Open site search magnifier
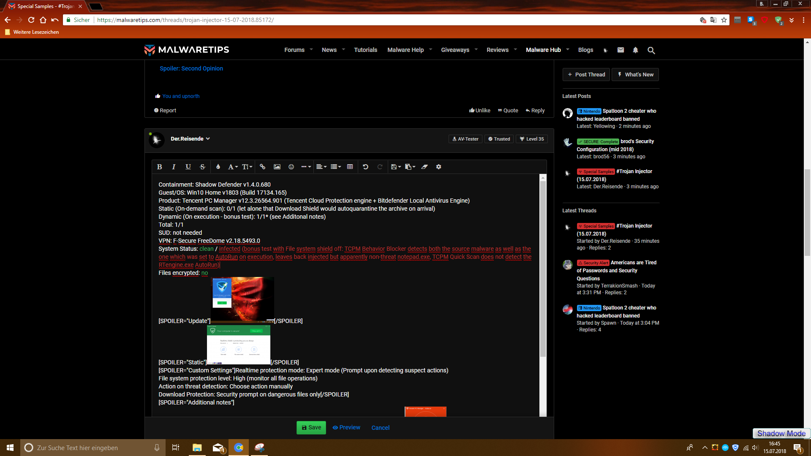811x456 pixels. (651, 50)
